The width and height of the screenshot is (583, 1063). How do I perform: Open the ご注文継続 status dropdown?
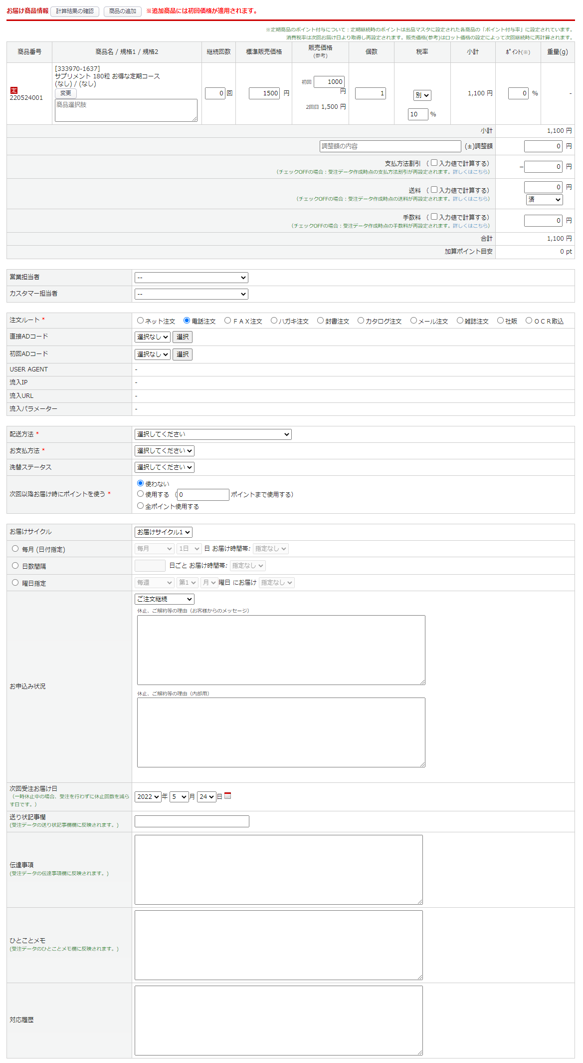(x=165, y=599)
